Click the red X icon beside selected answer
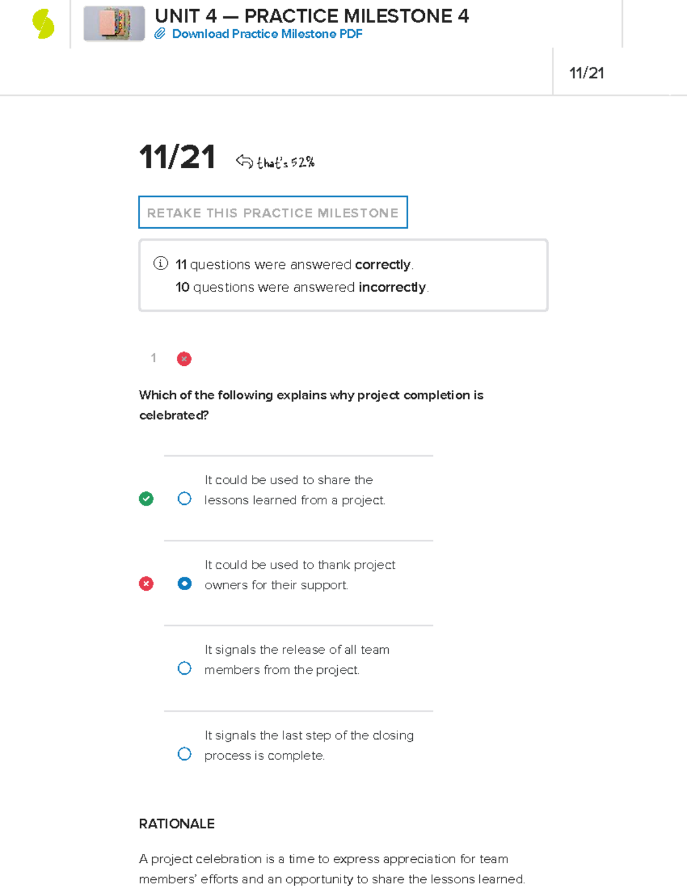The image size is (687, 889). click(146, 583)
